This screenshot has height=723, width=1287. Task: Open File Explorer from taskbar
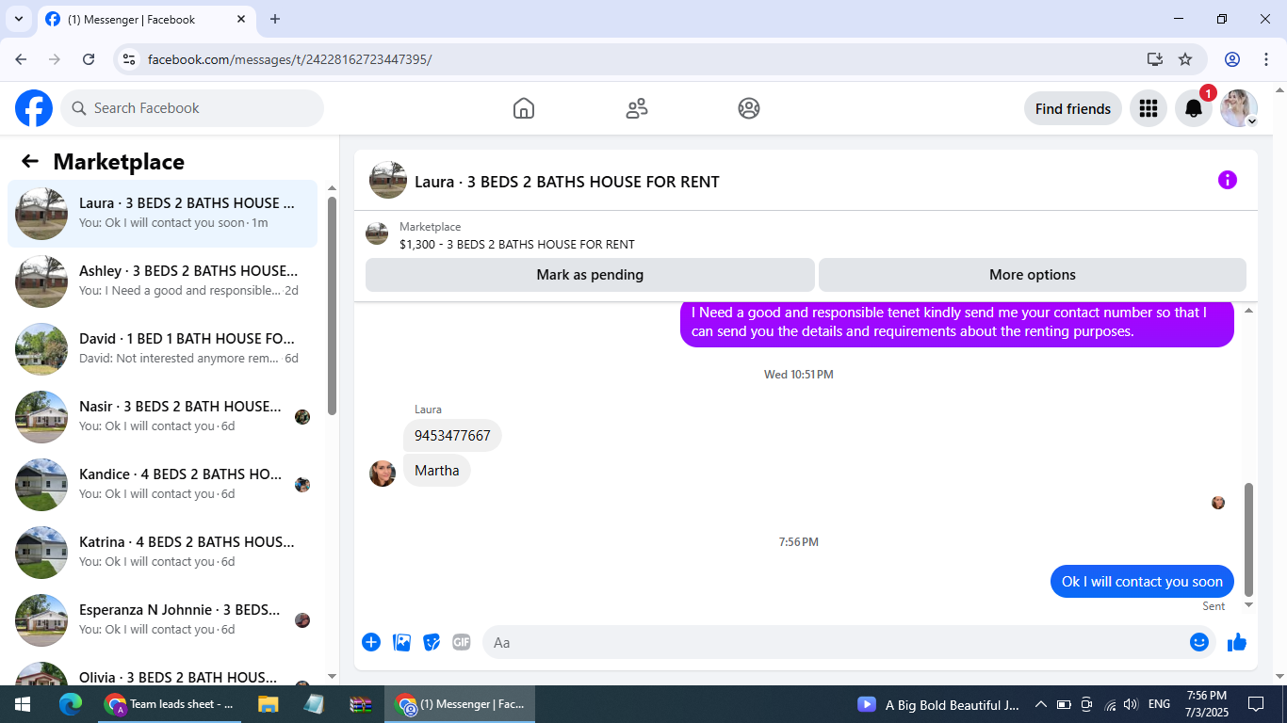pos(269,704)
